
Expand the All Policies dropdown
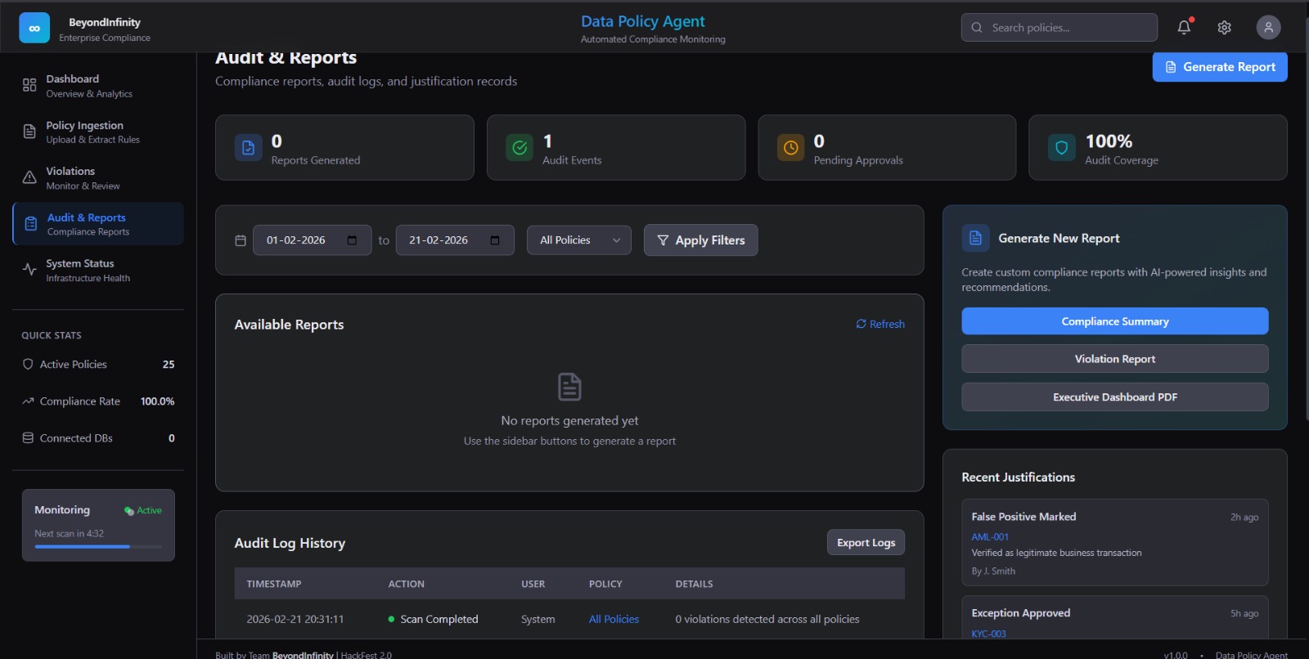tap(579, 240)
